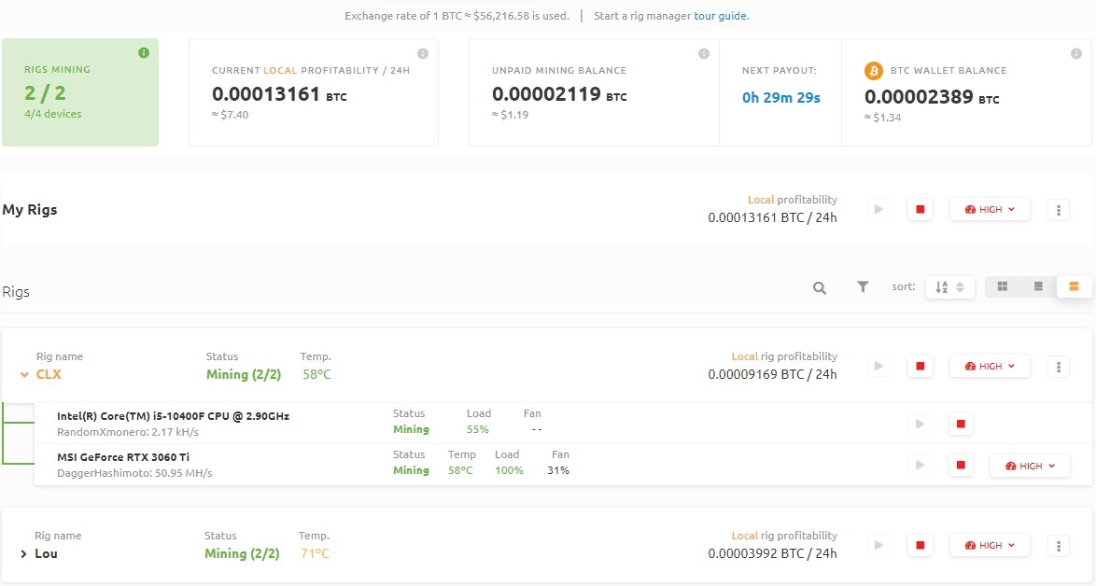Start the Intel i5-10400F CPU device

(x=920, y=424)
